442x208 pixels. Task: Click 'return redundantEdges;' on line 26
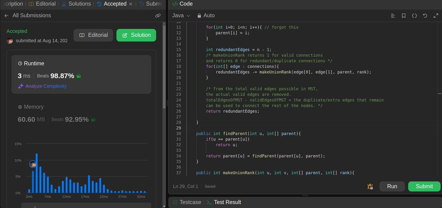[x=232, y=111]
